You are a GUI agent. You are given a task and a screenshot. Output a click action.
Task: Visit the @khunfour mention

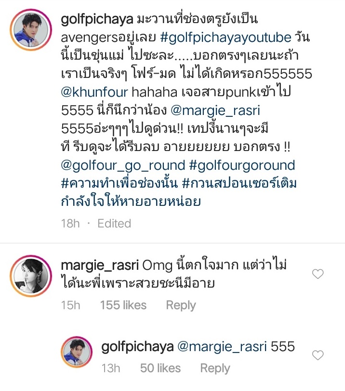[94, 92]
